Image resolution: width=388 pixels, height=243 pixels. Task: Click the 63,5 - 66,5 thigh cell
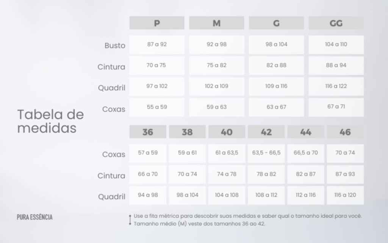coord(266,153)
